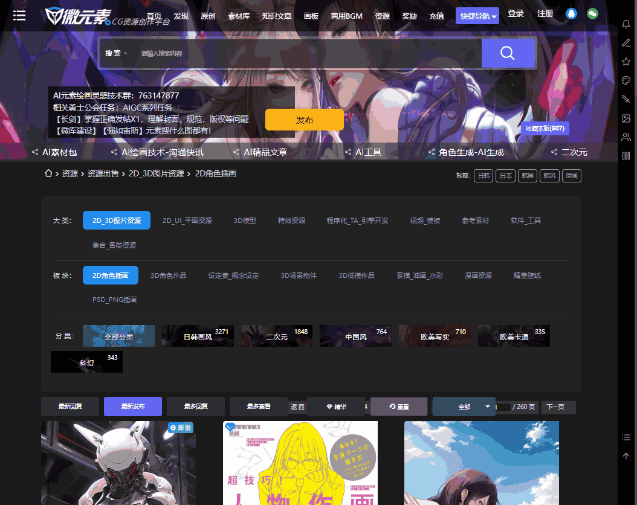Viewport: 637px width, 505px height.
Task: Select the 二次元 1848 category tile
Action: pyautogui.click(x=277, y=336)
